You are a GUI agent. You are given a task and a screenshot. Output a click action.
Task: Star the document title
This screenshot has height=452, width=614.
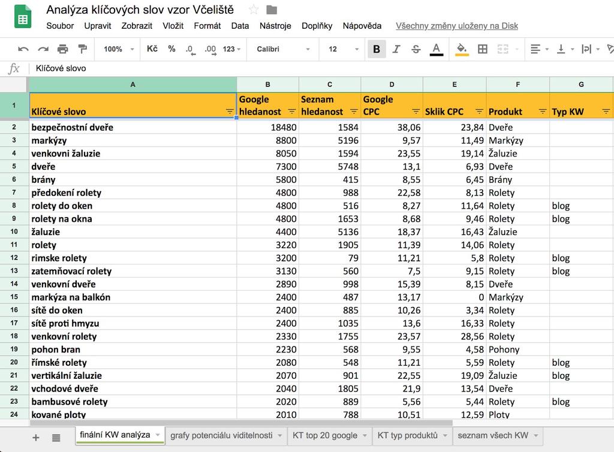(254, 10)
